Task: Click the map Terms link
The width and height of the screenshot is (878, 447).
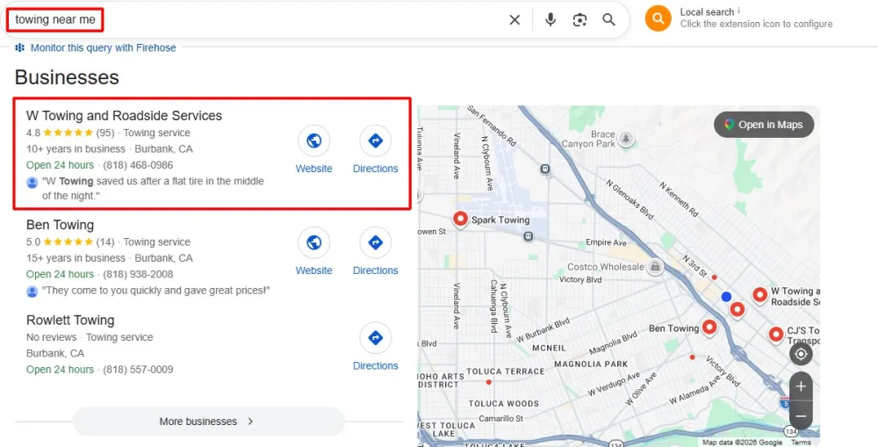Action: (801, 443)
